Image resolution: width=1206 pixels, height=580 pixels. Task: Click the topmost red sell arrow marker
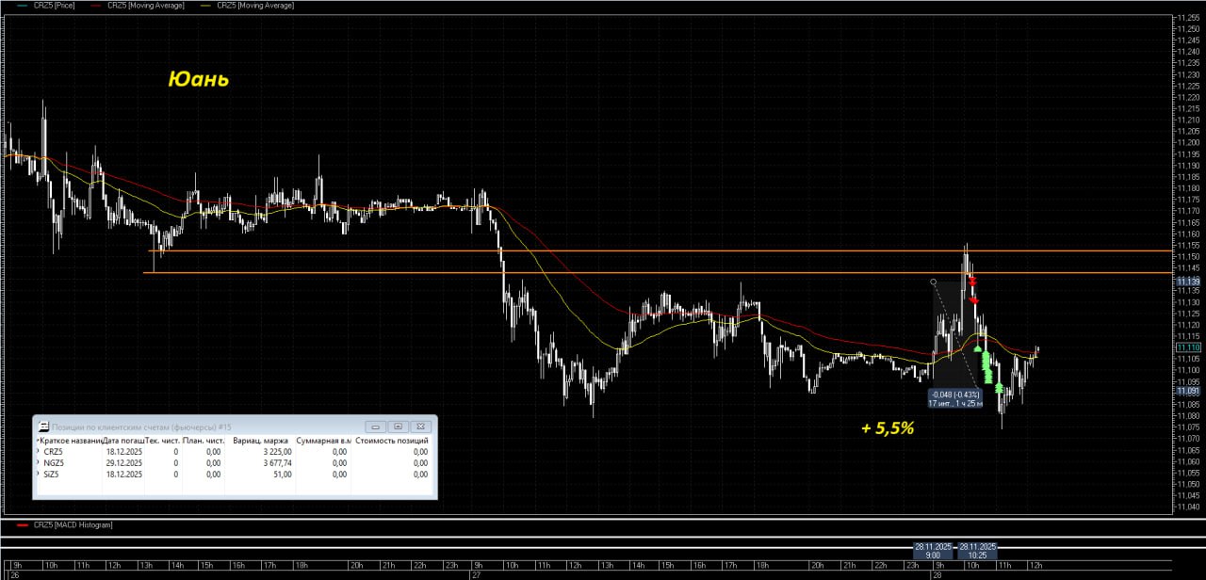click(x=971, y=281)
